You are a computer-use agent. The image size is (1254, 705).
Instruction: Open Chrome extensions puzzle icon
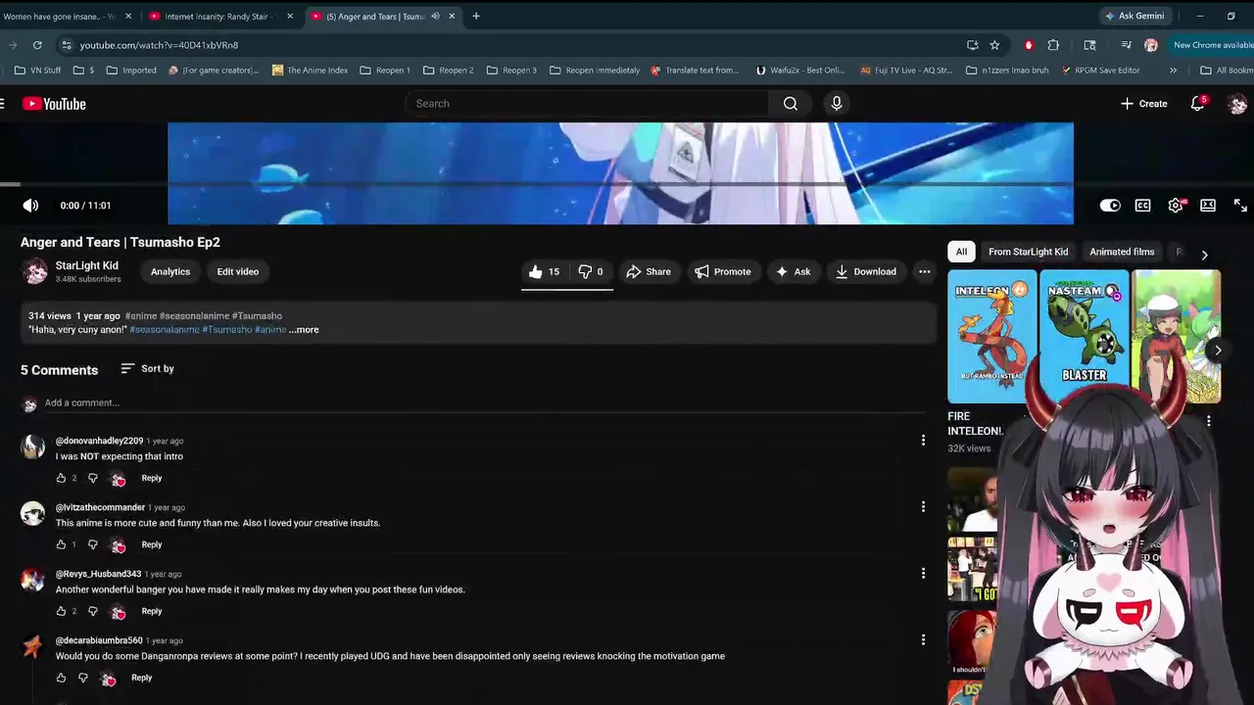click(x=1053, y=45)
